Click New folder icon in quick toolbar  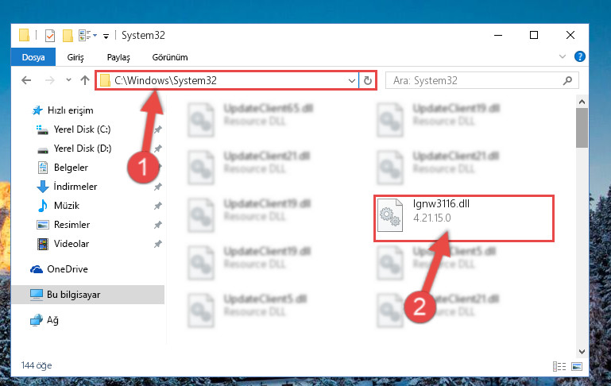(68, 36)
